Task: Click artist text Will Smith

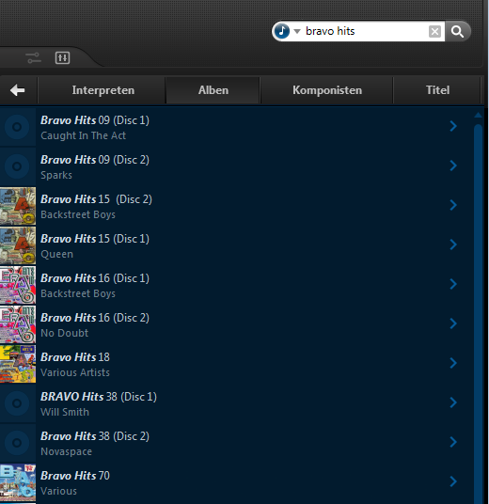Action: pyautogui.click(x=65, y=412)
